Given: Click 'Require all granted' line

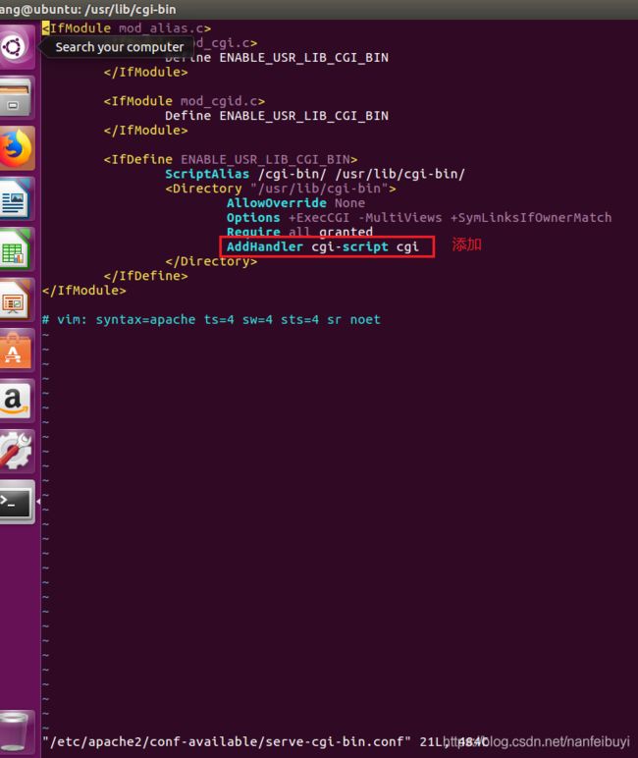Looking at the screenshot, I should pyautogui.click(x=299, y=232).
